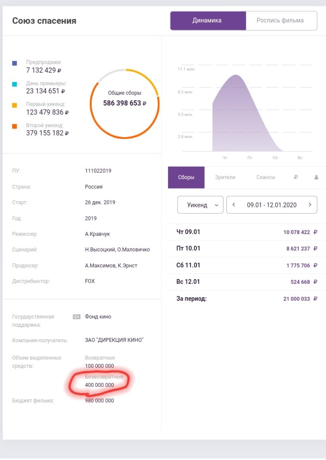
Task: Select the Чт 09.01 row
Action: pos(247,232)
